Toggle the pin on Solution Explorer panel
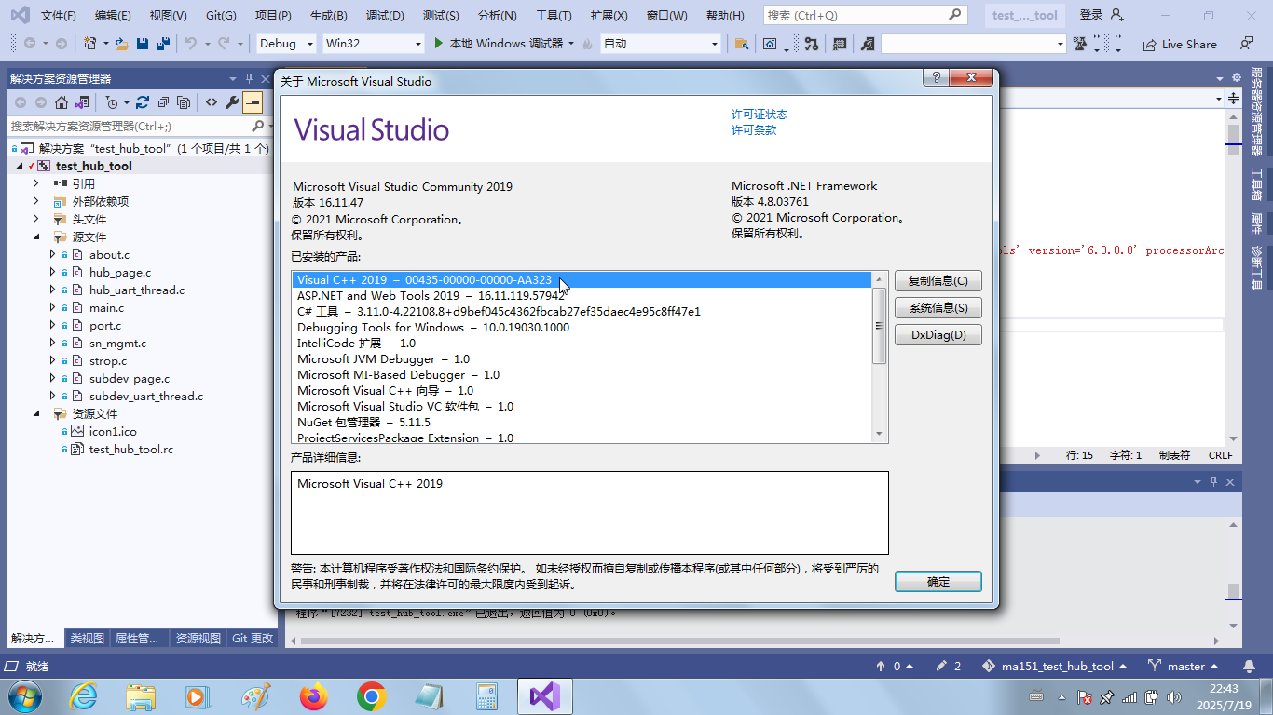 (x=249, y=78)
